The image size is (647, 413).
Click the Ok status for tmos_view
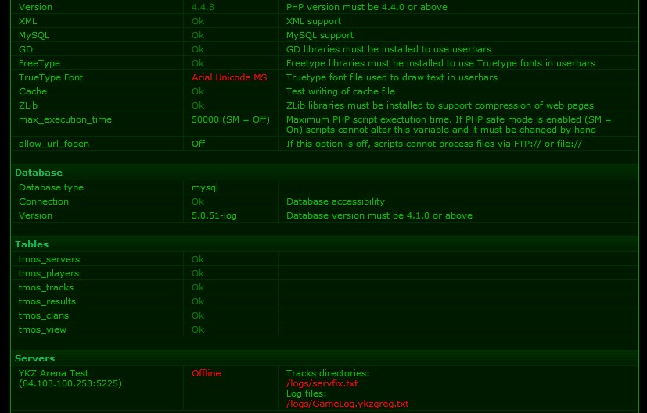click(x=198, y=329)
